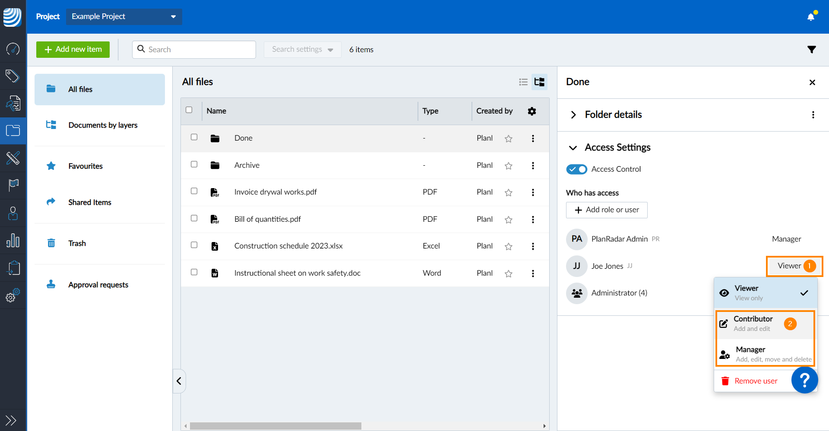Viewport: 829px width, 431px height.
Task: Click the filter funnel icon
Action: point(811,50)
